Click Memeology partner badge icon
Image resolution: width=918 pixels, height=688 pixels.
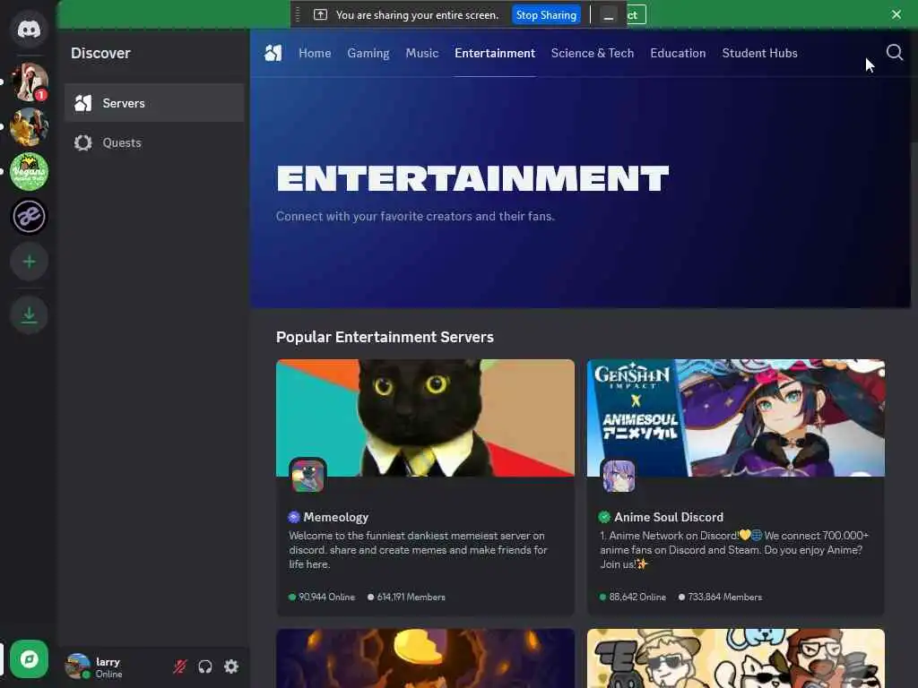[294, 517]
